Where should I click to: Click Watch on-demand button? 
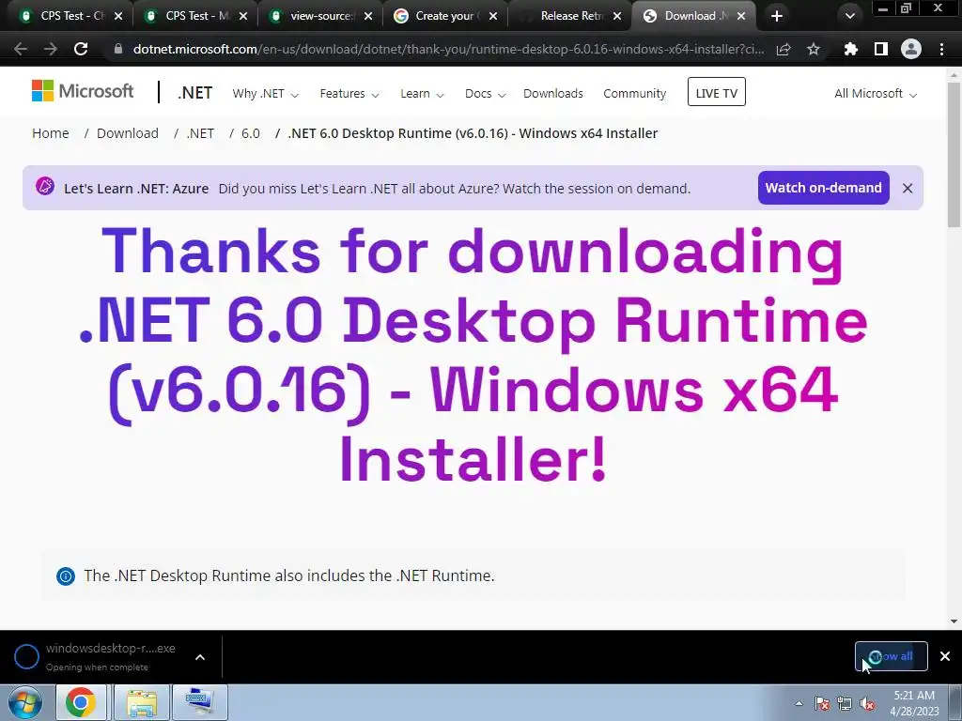[823, 188]
